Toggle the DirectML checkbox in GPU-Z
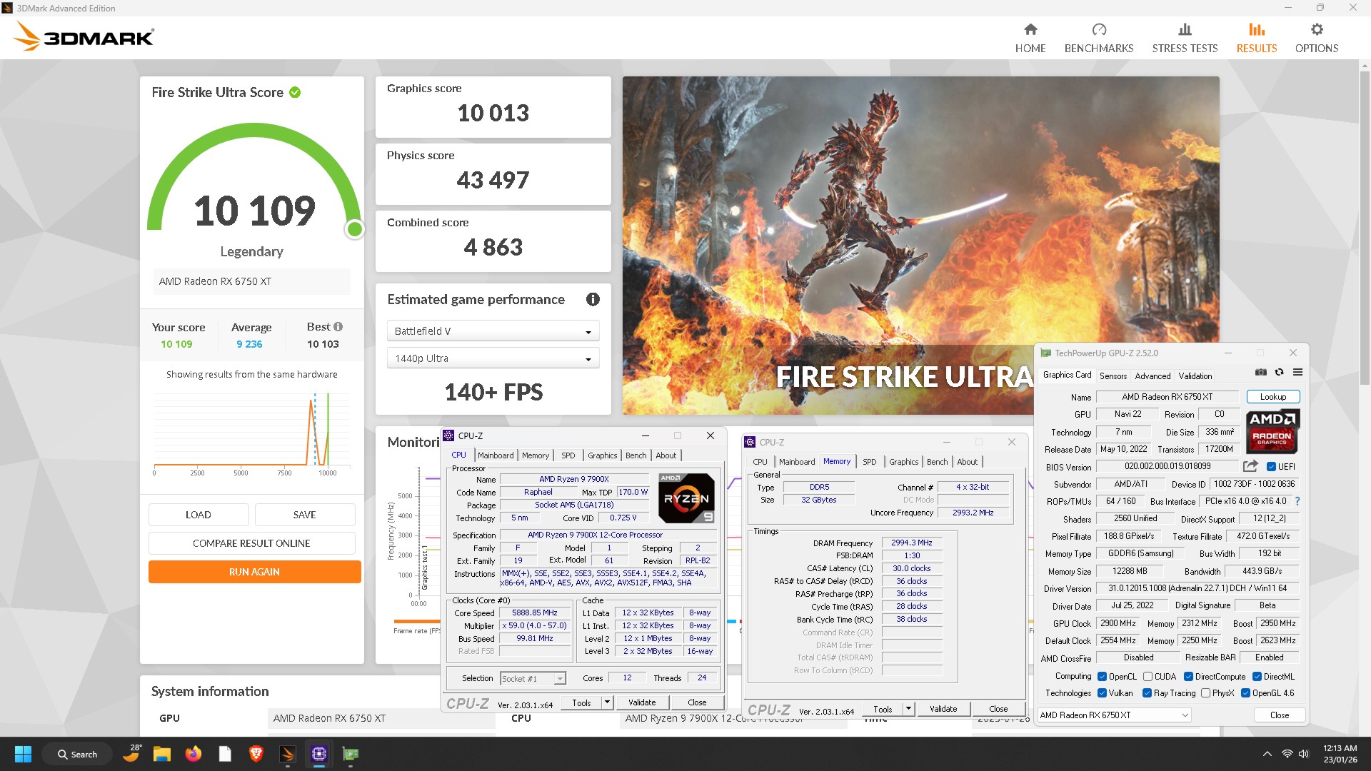This screenshot has height=771, width=1371. pos(1257,677)
